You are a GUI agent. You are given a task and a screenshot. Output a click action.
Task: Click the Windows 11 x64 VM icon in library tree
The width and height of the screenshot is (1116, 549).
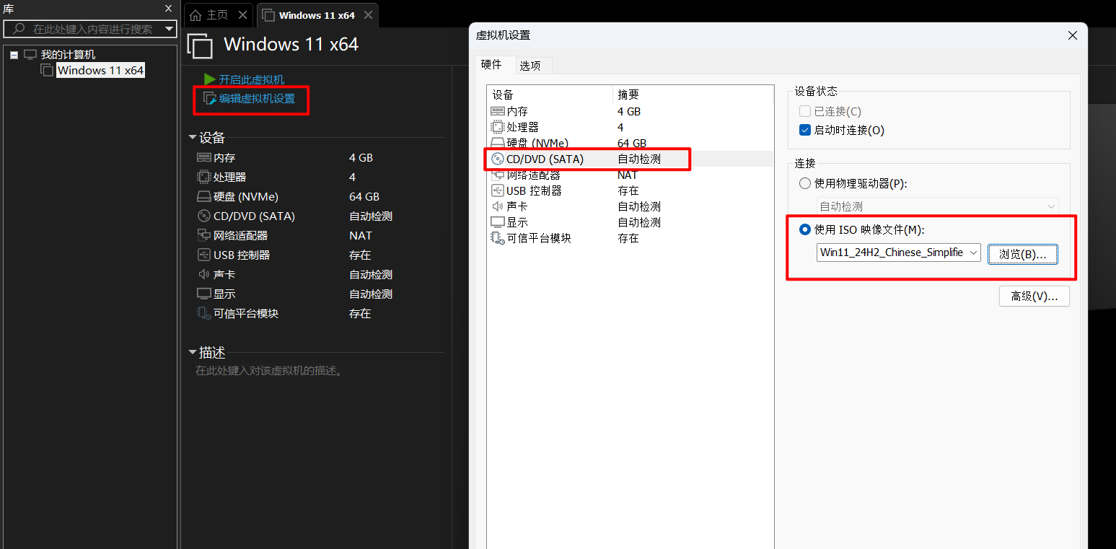coord(47,70)
